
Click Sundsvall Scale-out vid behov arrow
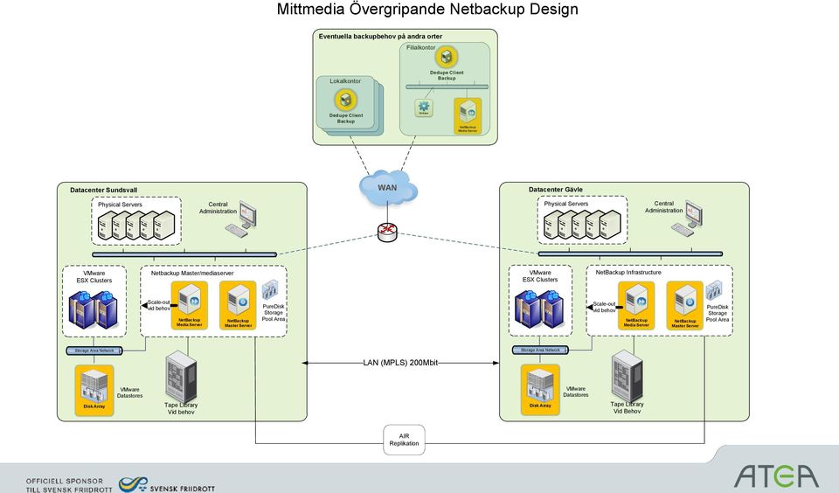pos(159,306)
